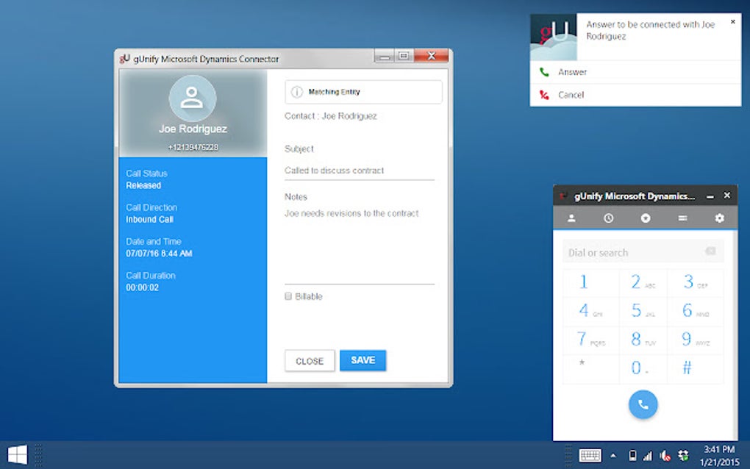The image size is (750, 469).
Task: Click call duration 00:00:02
Action: (x=142, y=287)
